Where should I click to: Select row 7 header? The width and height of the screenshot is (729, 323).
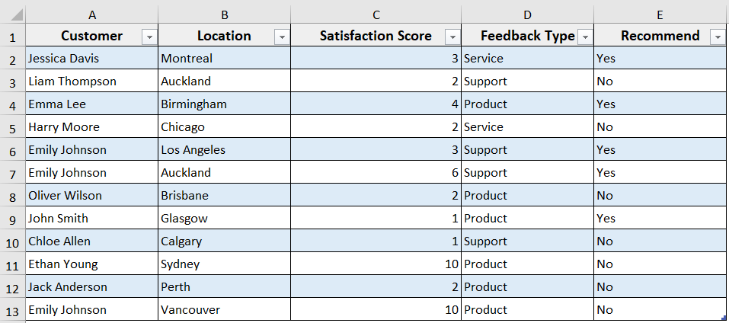[12, 173]
